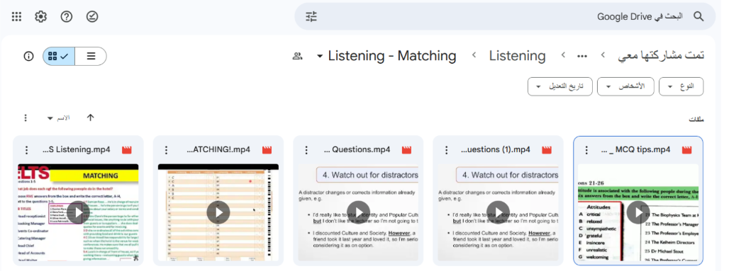
Task: Open the الاسم sort field dropdown
Action: pos(58,117)
